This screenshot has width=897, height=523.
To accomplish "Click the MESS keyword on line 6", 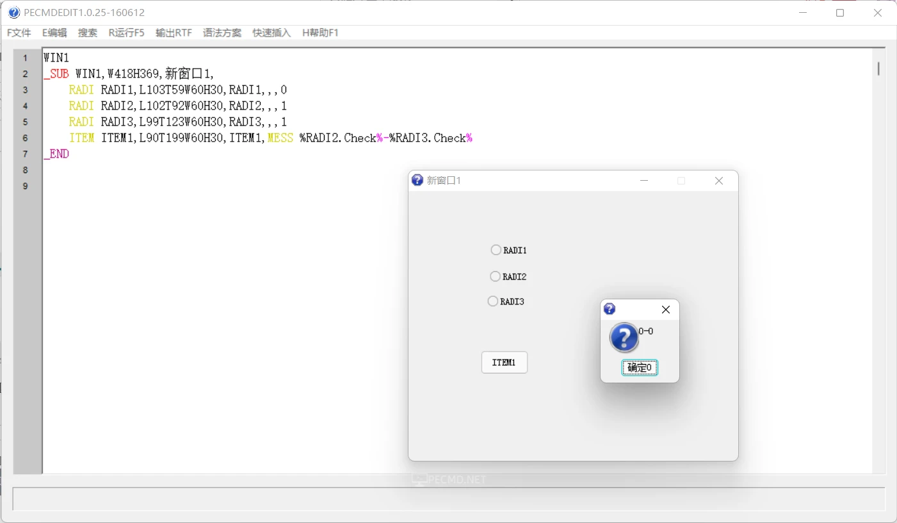I will (x=280, y=138).
